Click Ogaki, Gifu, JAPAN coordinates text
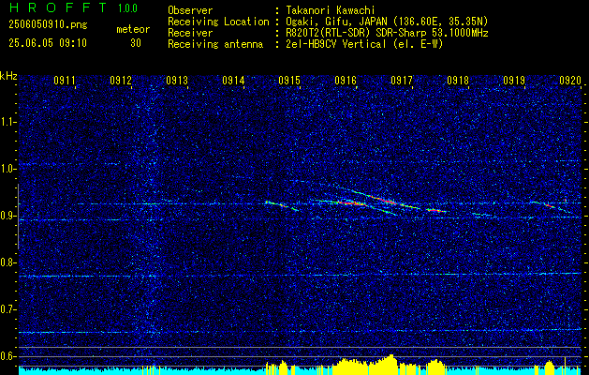This screenshot has height=375, width=589. pyautogui.click(x=387, y=22)
